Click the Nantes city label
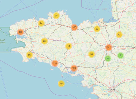136x99 pixels. click(x=113, y=89)
